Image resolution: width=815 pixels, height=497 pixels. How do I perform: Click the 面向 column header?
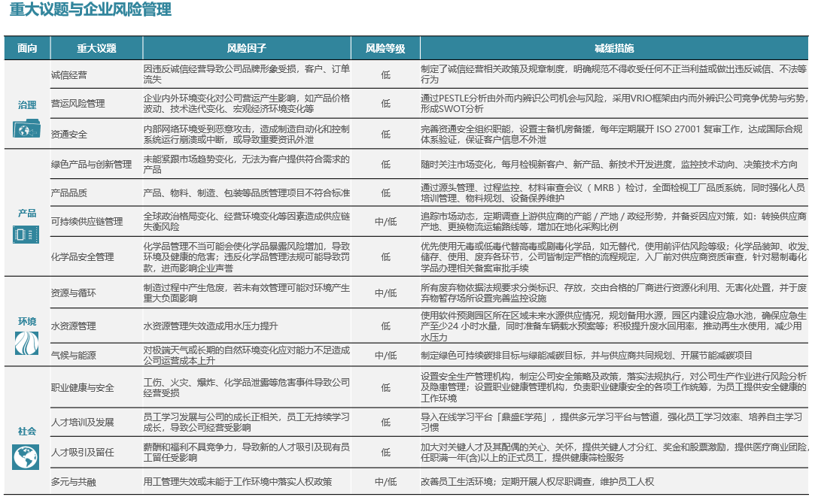coord(27,48)
